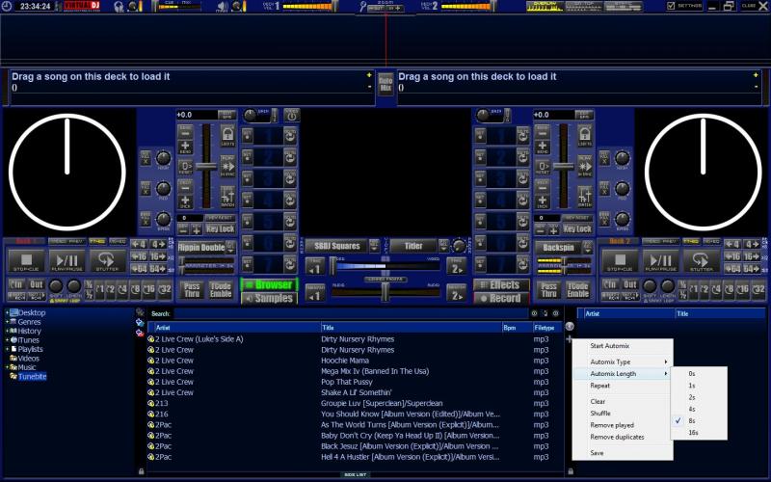The width and height of the screenshot is (771, 482).
Task: Click the right deck Stop/Cue button
Action: click(x=620, y=261)
